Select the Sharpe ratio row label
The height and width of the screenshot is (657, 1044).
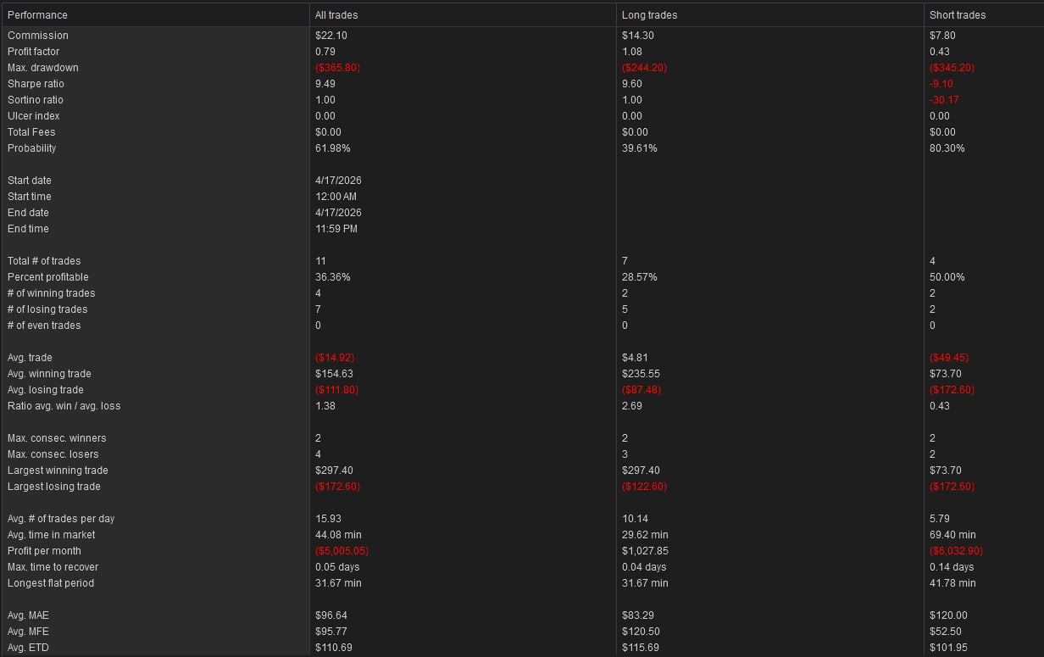tap(36, 84)
